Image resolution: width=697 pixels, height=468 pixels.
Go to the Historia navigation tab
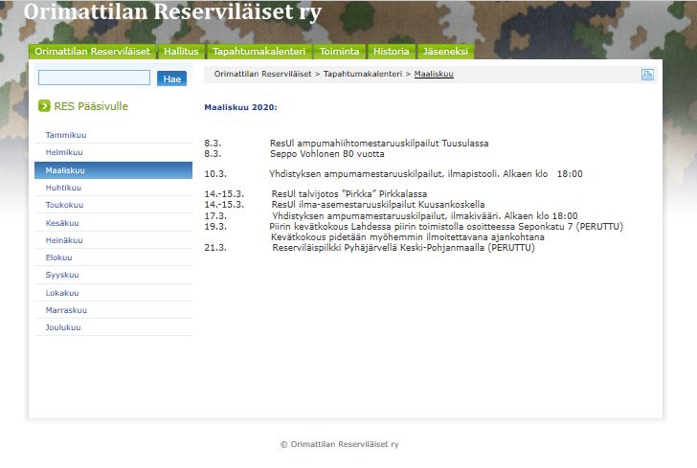pos(391,52)
